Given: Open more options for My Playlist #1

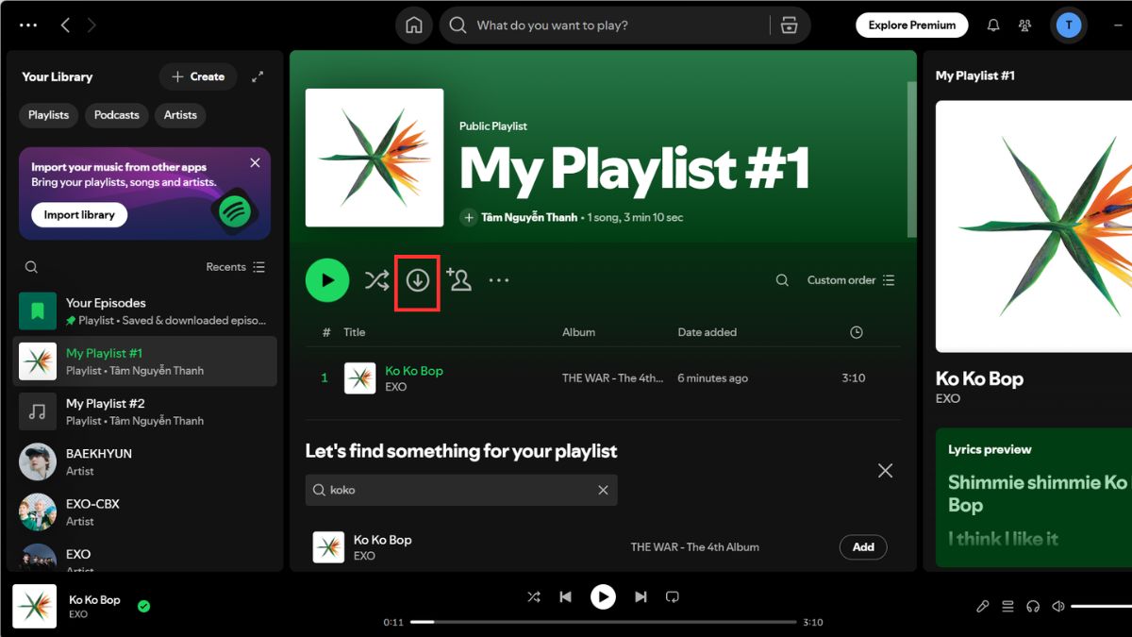Looking at the screenshot, I should pyautogui.click(x=499, y=280).
